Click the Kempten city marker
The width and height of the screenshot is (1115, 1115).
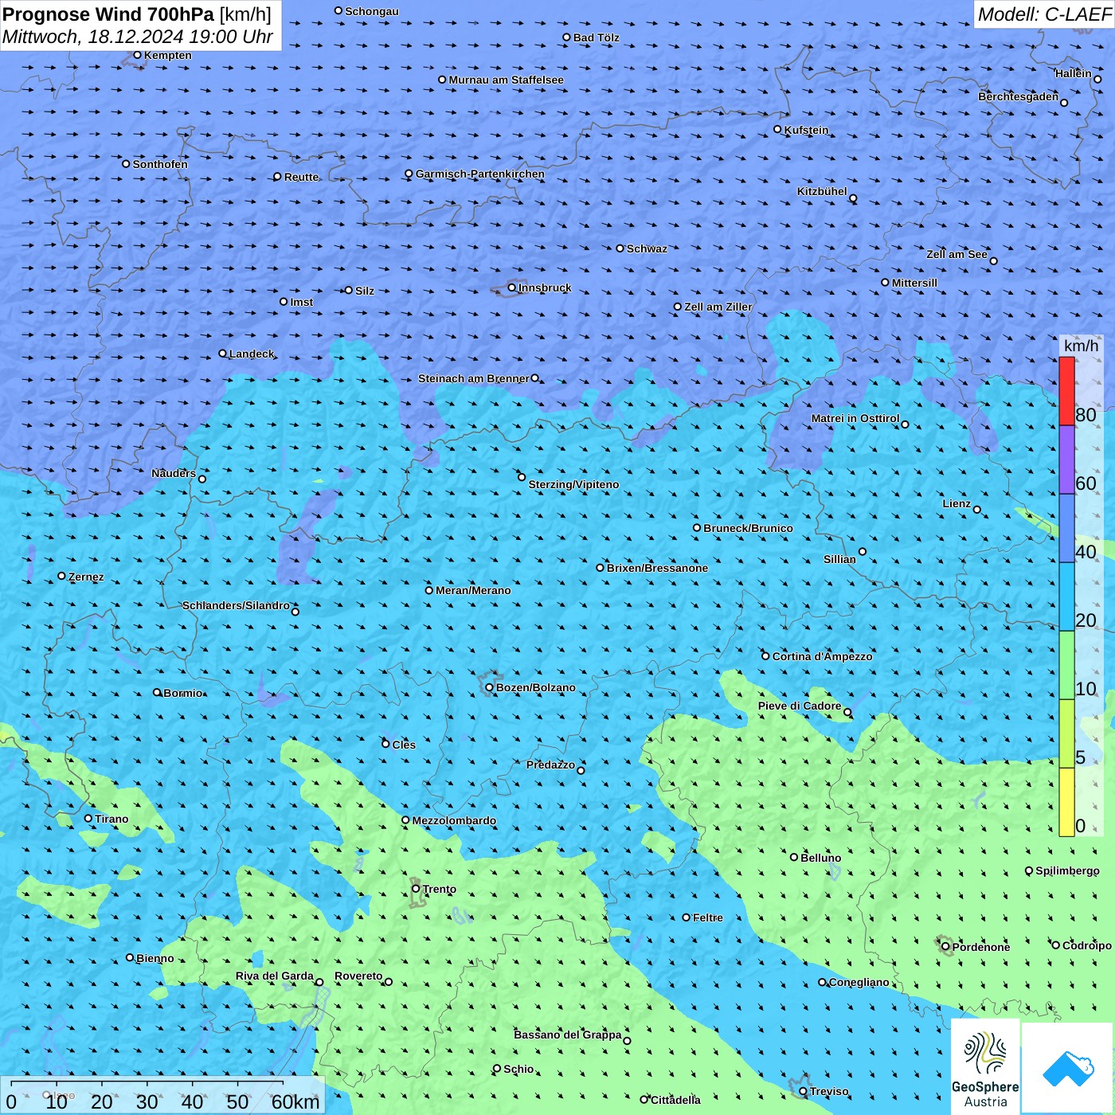pos(138,55)
